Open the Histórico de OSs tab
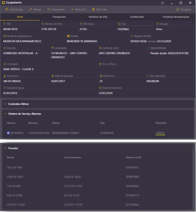 point(98,17)
